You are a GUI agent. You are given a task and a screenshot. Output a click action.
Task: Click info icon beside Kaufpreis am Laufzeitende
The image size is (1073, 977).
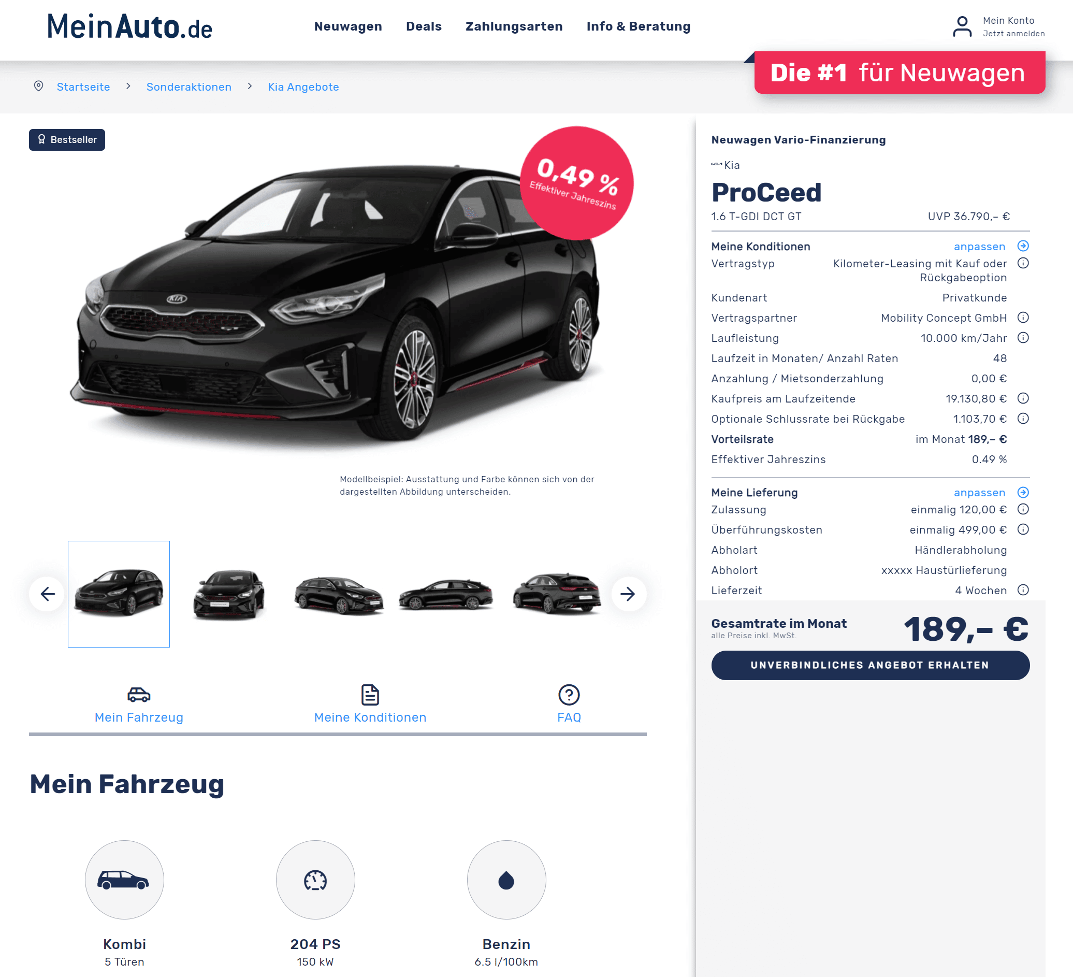coord(1023,398)
